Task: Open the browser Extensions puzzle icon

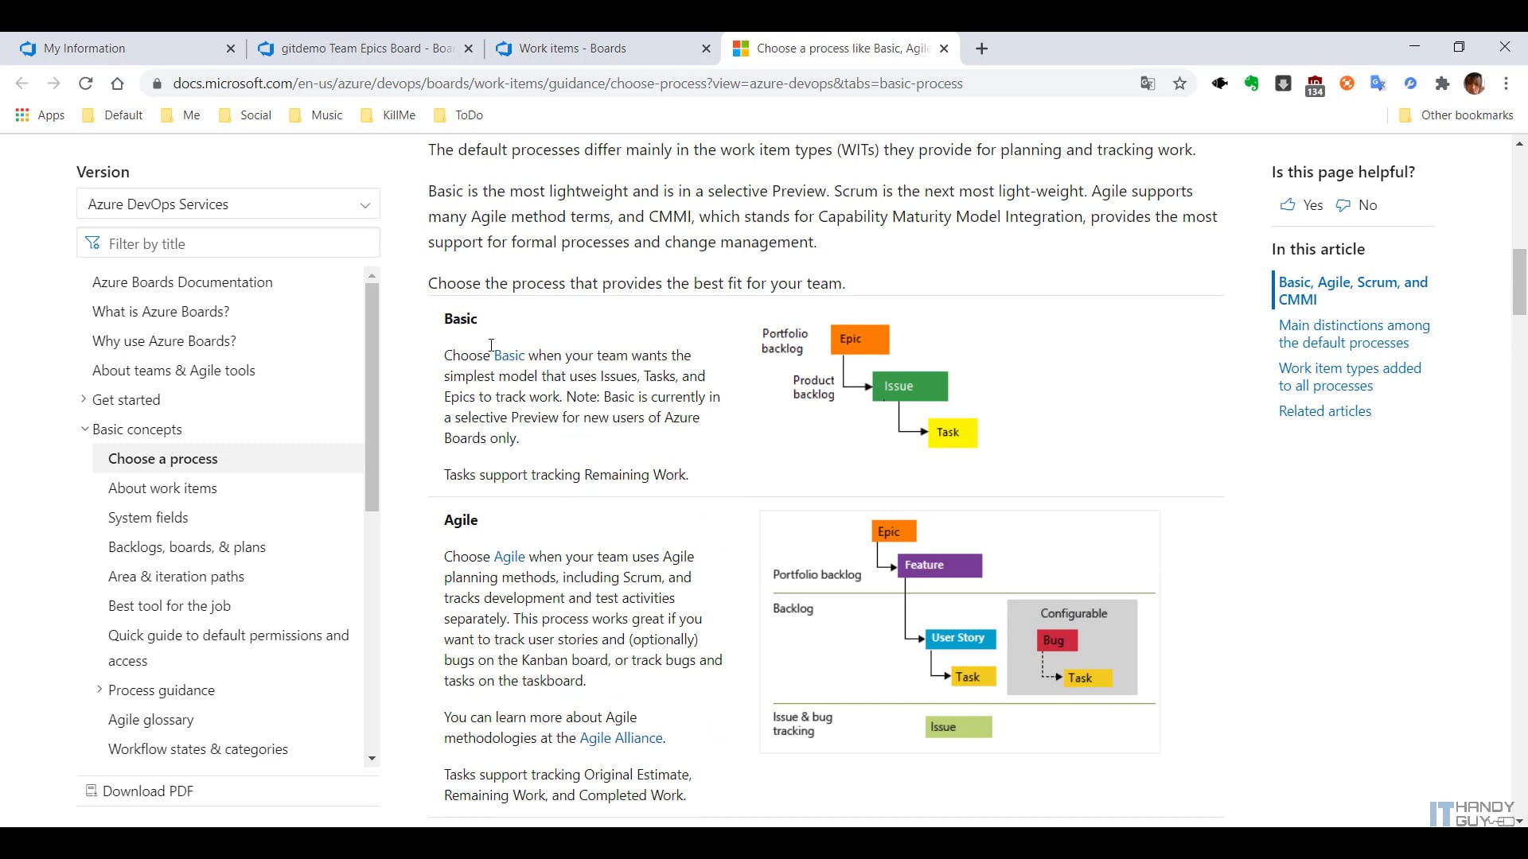Action: [x=1442, y=84]
